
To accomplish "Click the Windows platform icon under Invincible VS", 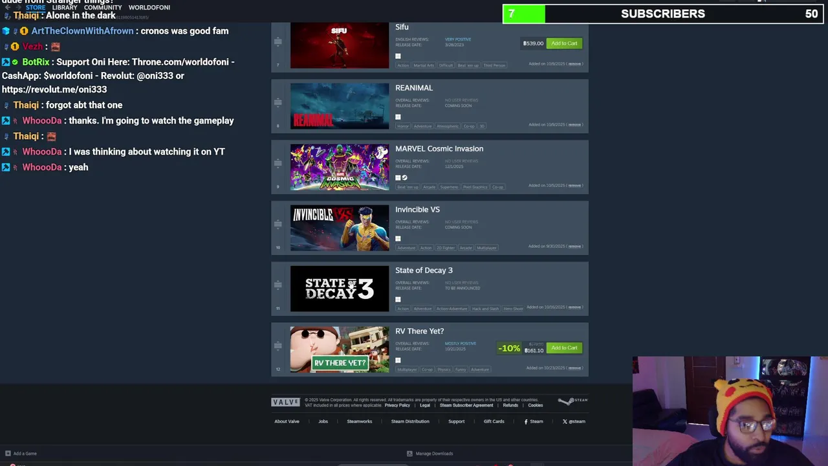I will tap(398, 239).
